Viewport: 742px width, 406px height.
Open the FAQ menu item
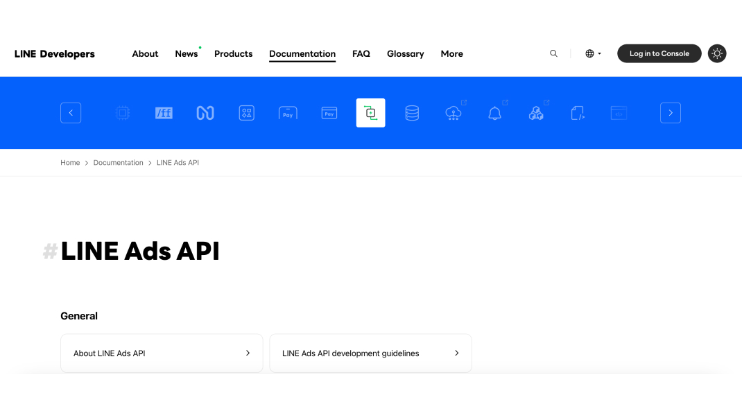pyautogui.click(x=361, y=54)
